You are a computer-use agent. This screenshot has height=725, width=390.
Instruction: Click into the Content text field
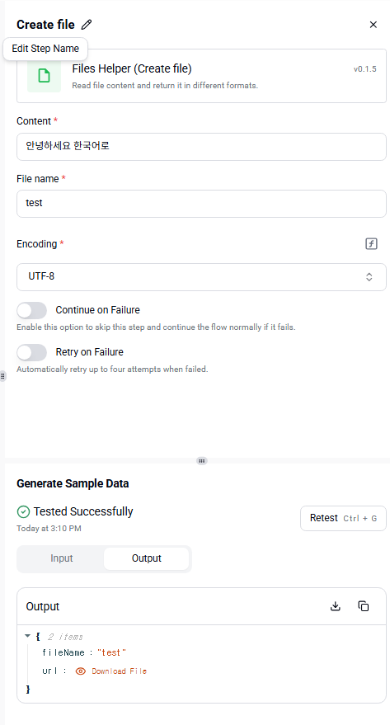pos(201,147)
